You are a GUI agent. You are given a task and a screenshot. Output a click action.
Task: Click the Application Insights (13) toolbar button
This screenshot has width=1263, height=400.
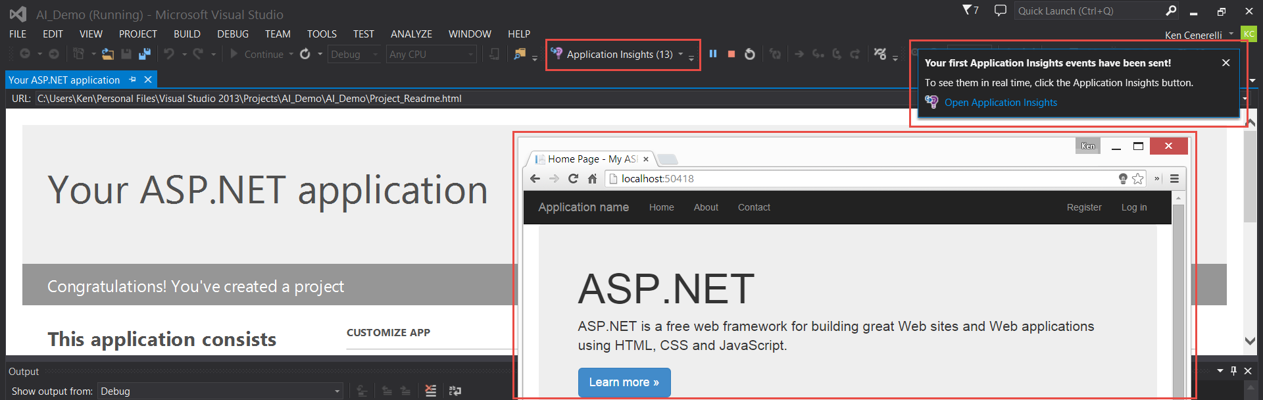[x=612, y=54]
